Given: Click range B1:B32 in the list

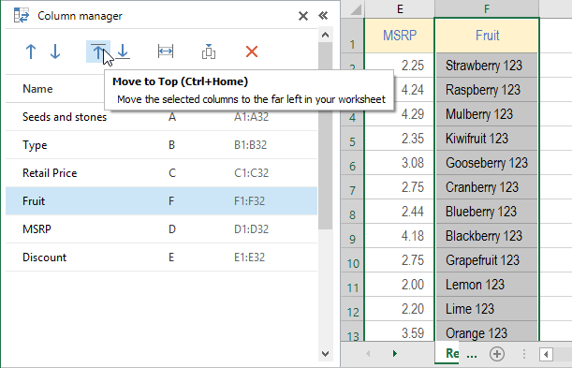Looking at the screenshot, I should click(251, 145).
